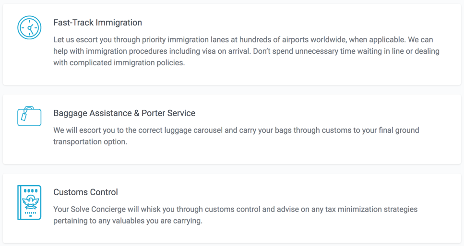
Task: Click the luggage tag on the suitcase icon
Action: [24, 115]
